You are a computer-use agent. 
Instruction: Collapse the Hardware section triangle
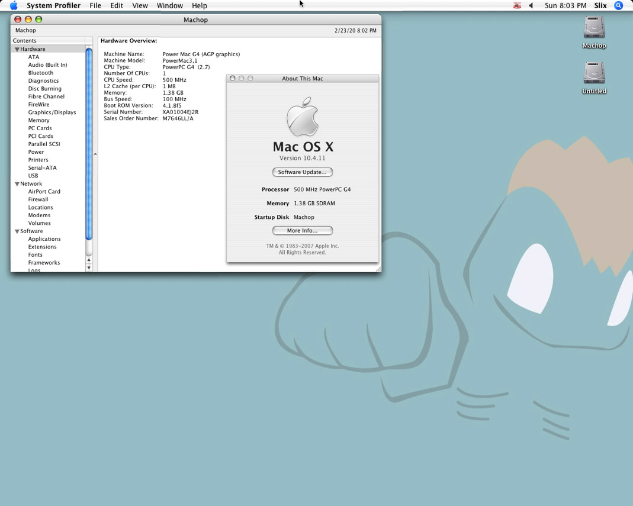[17, 49]
